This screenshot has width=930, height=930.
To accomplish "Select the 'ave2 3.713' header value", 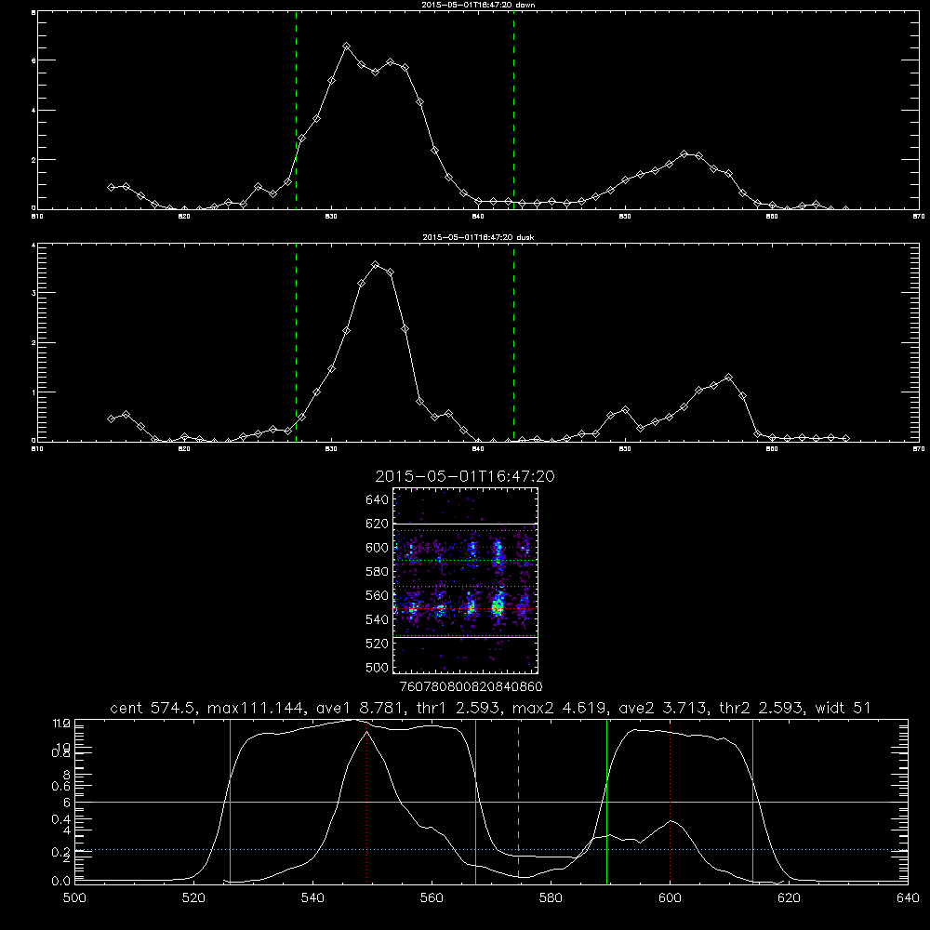I will click(x=662, y=708).
